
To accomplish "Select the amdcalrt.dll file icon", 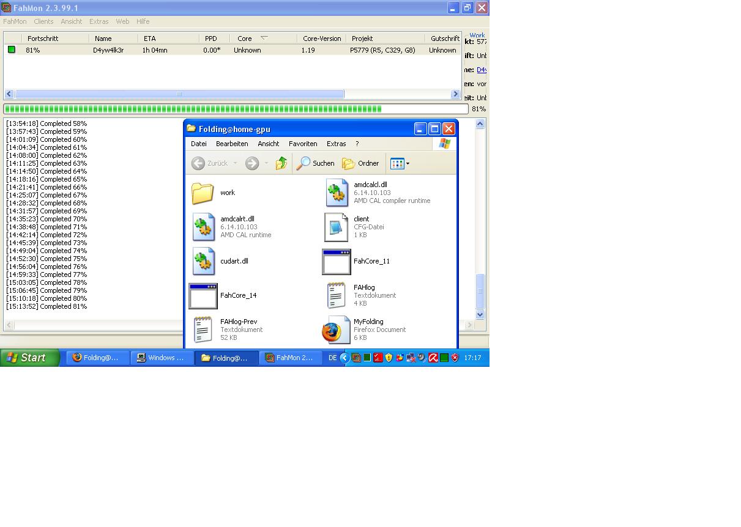I will (203, 227).
